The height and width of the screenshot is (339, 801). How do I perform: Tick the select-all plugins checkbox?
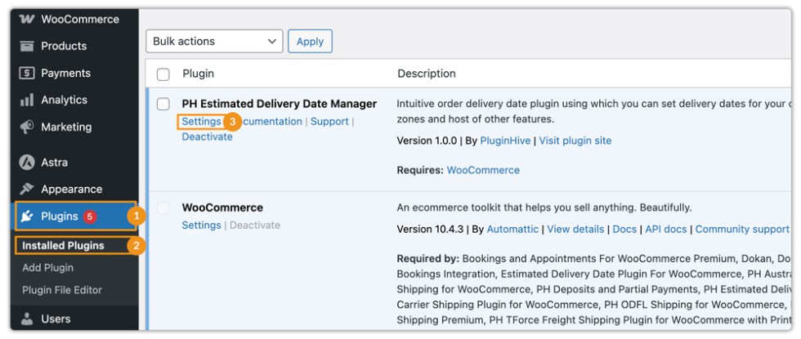(163, 74)
